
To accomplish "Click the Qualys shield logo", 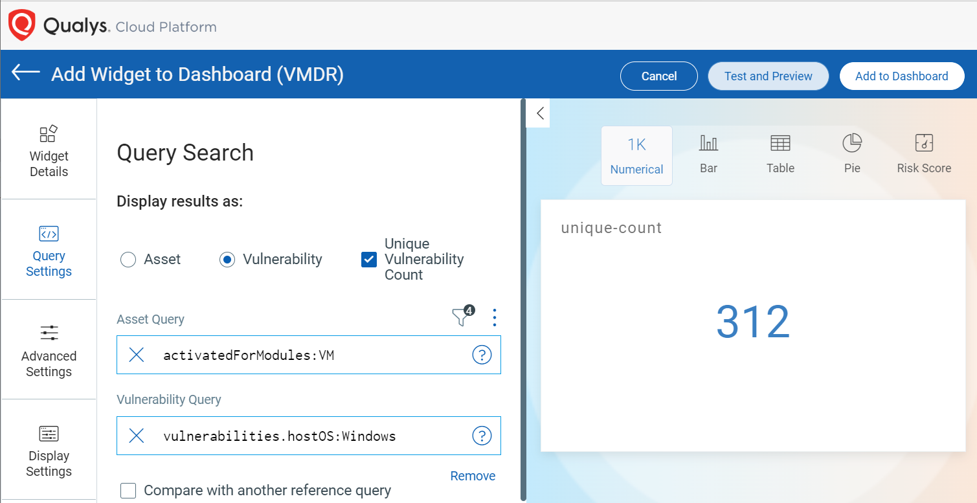I will 21,25.
